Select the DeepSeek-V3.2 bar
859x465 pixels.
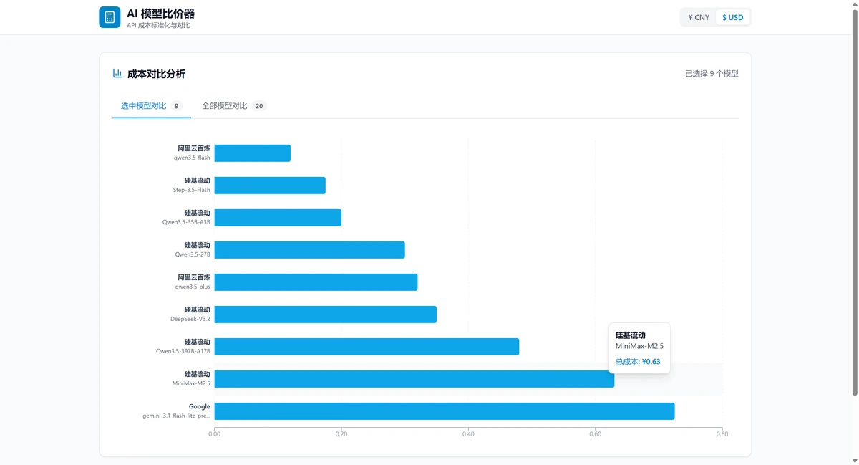coord(325,315)
